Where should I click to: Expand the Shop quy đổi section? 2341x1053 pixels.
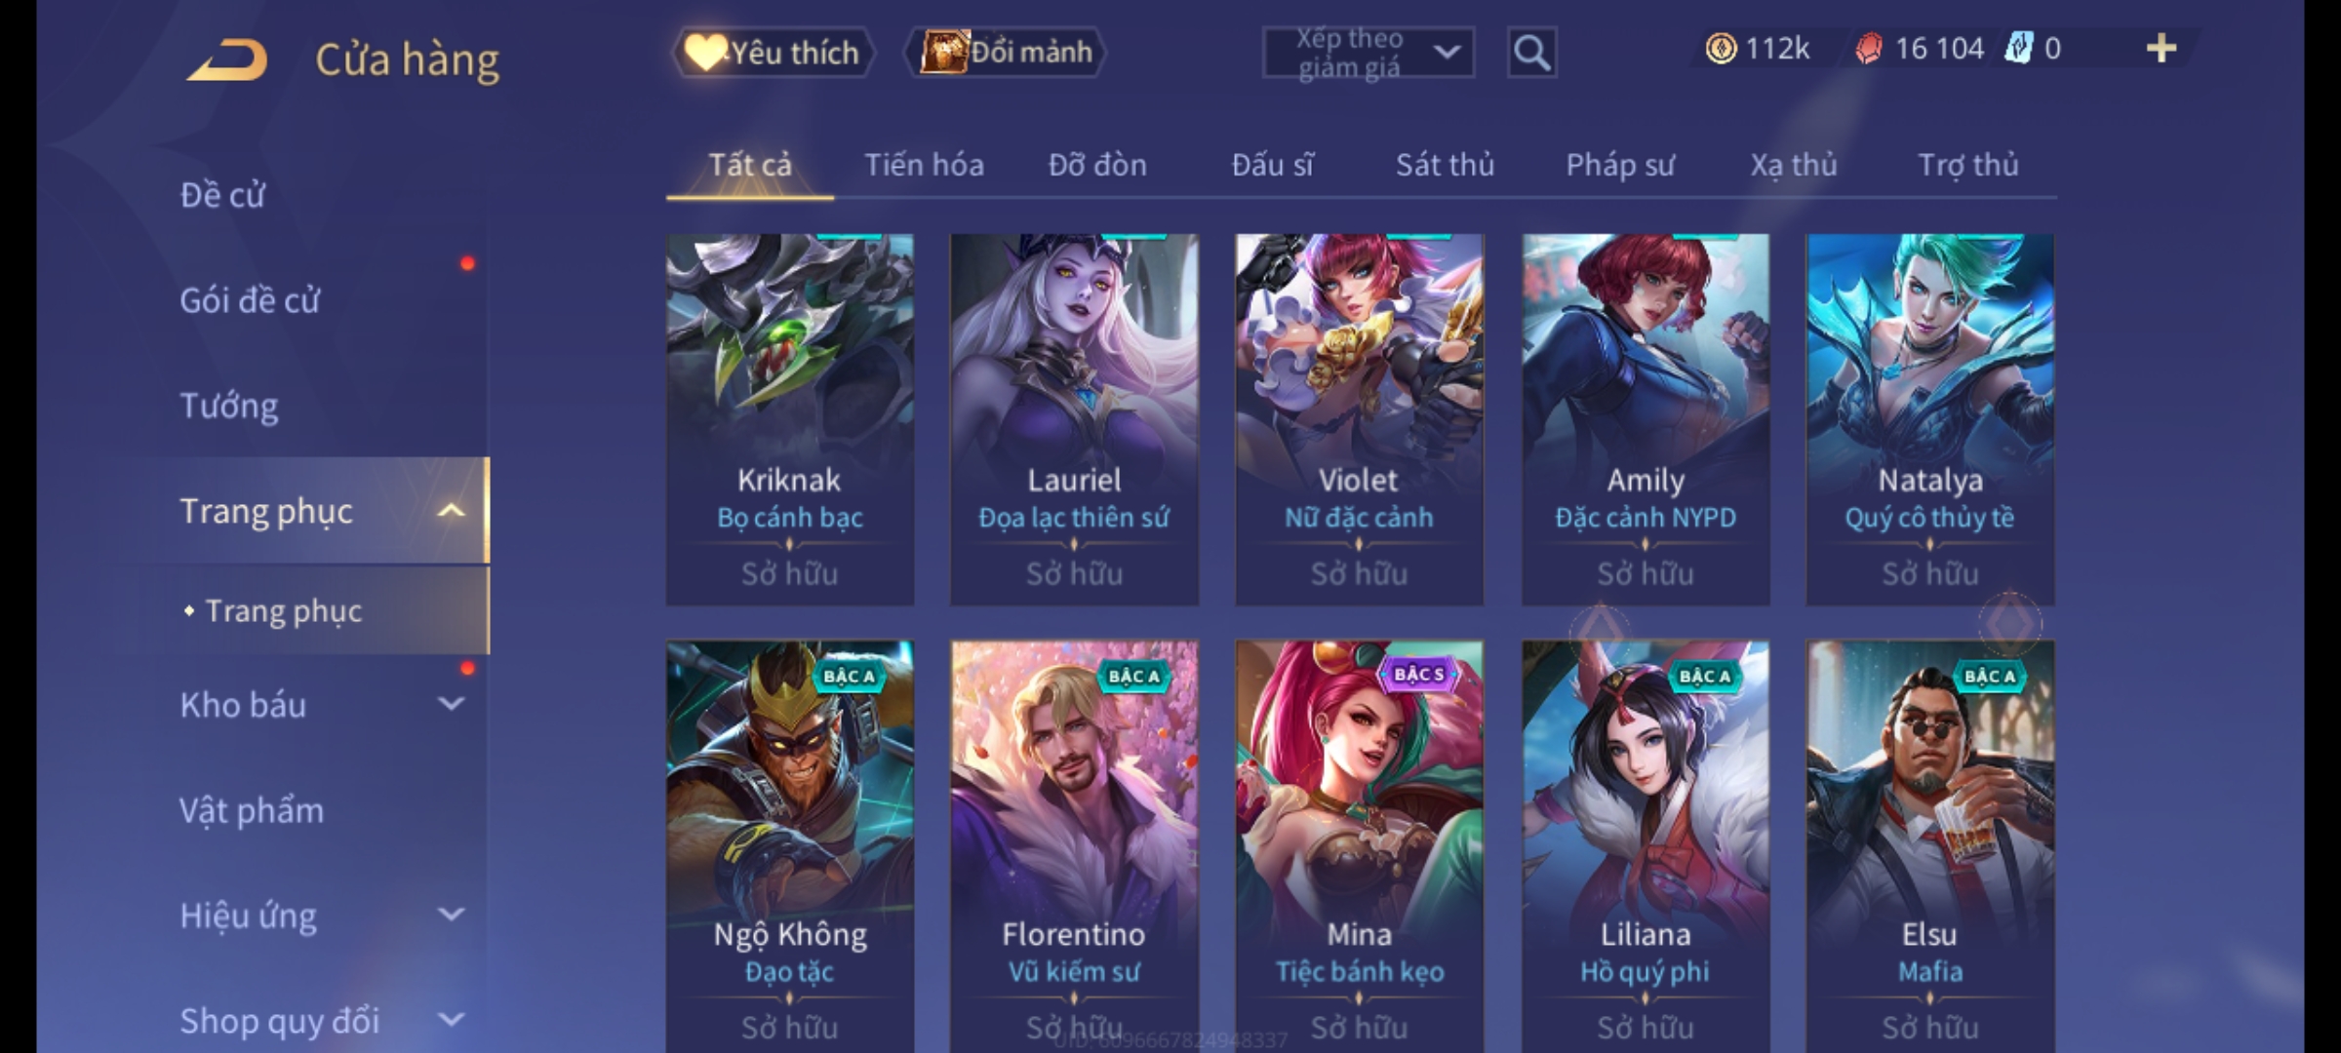(x=451, y=1020)
